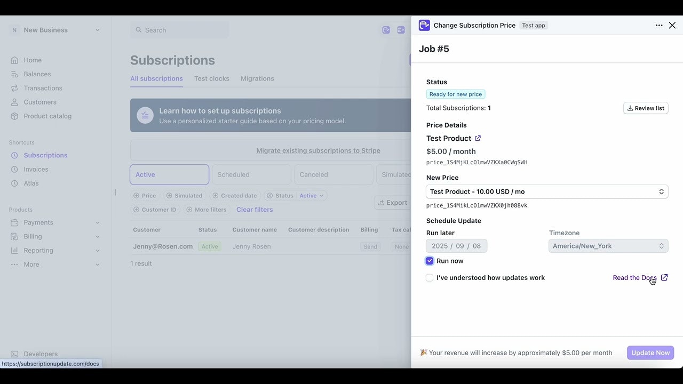Click the Run later date field

(456, 246)
